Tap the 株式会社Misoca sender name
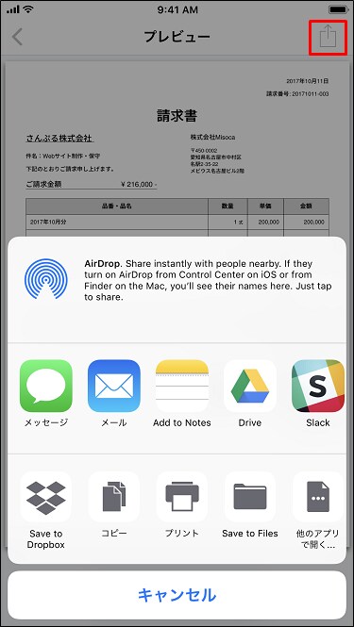The image size is (354, 627). (x=213, y=137)
